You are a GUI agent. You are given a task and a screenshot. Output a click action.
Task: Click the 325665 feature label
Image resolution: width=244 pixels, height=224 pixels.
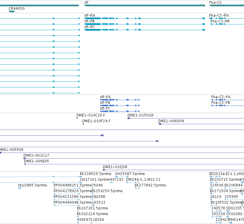(231, 197)
